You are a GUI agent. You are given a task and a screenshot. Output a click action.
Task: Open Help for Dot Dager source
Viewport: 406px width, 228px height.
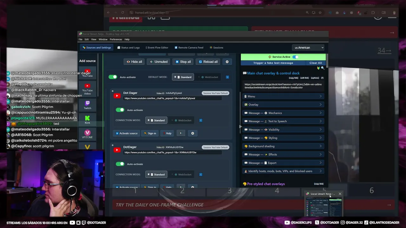[x=167, y=133]
